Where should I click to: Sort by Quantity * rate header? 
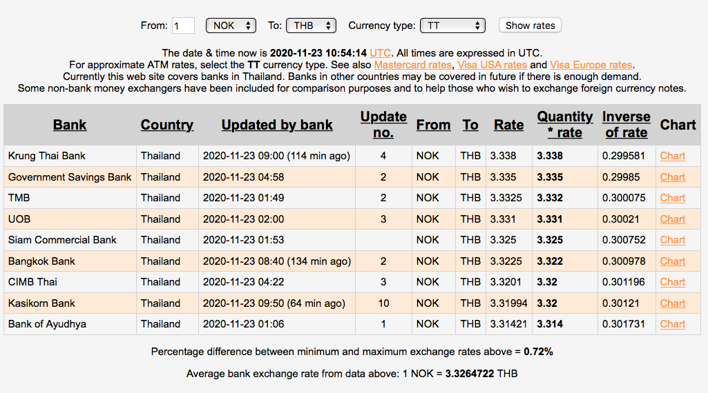point(565,125)
